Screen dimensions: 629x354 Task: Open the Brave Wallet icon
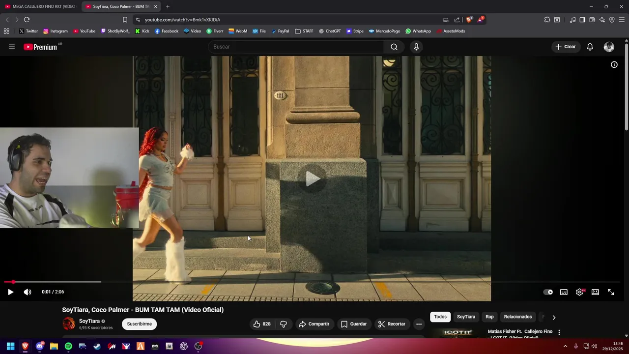tap(592, 20)
